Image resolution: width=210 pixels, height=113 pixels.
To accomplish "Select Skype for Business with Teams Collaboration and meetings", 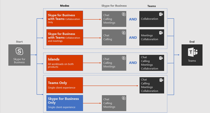I will point(65,37).
